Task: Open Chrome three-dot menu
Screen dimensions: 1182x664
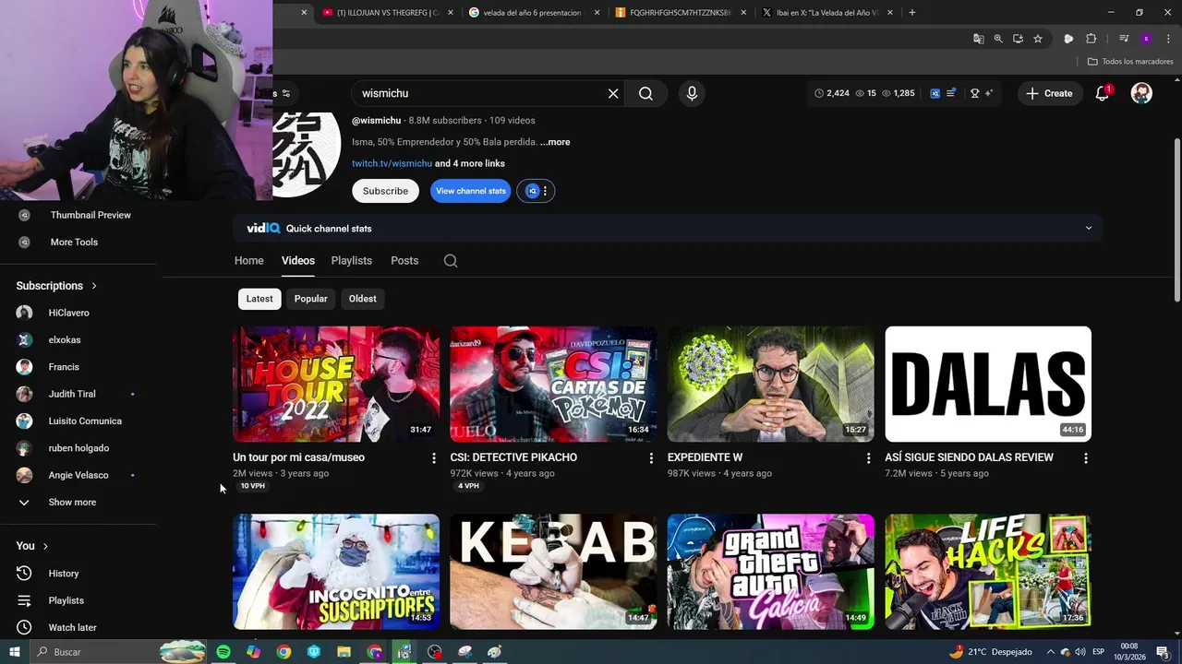Action: point(1167,39)
